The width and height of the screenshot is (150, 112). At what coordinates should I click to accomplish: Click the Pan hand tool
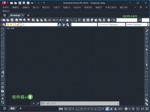pos(67,20)
